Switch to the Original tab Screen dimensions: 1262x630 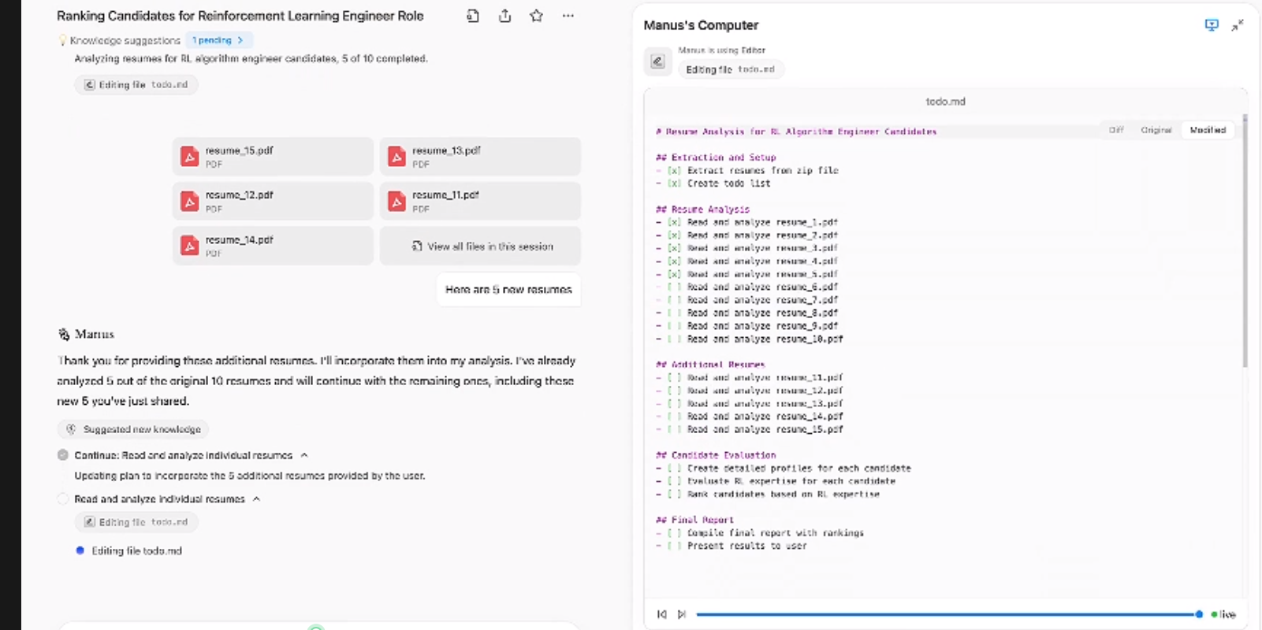[1156, 130]
